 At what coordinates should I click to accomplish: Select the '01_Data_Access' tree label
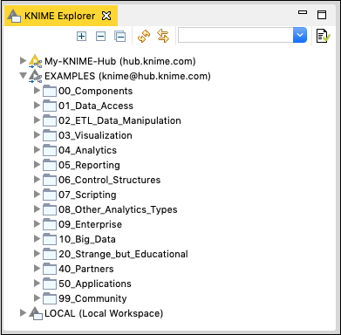pos(96,106)
